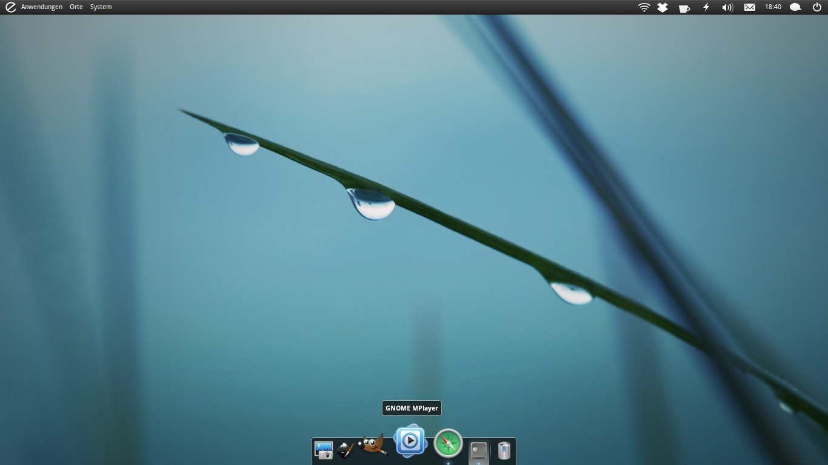Open the mail envelope indicator
This screenshot has height=465, width=828.
point(750,7)
